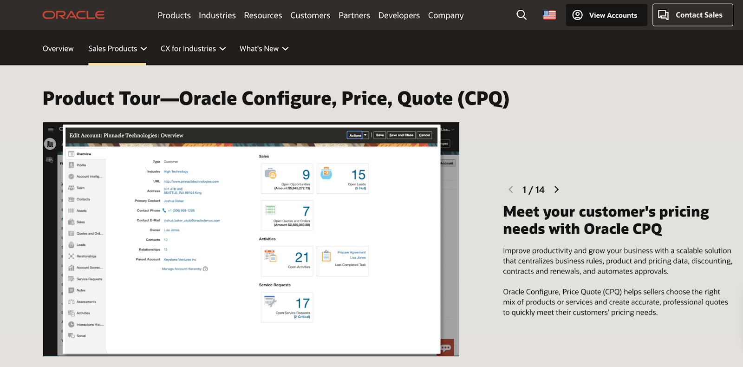Select the Activities sidebar icon
The width and height of the screenshot is (743, 367).
tap(72, 313)
